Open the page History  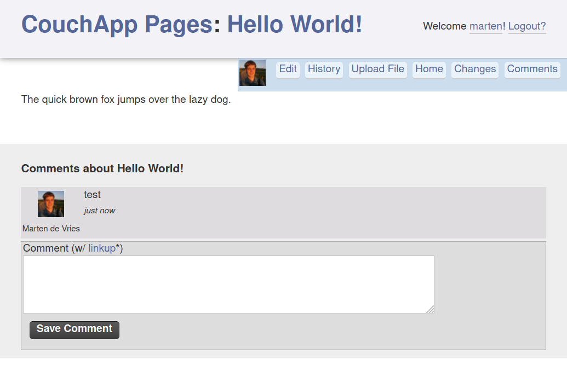tap(324, 69)
